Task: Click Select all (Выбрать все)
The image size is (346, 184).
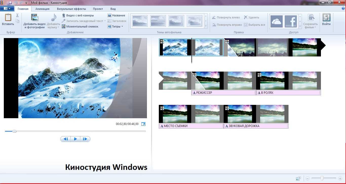Action: click(x=255, y=25)
